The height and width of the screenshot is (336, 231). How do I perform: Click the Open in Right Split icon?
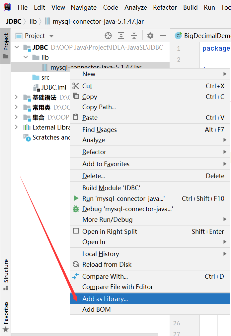76,231
